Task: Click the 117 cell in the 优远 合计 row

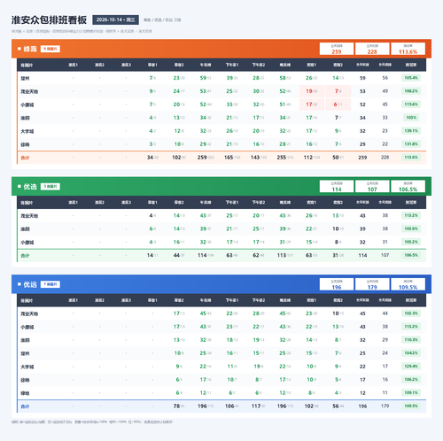Action: 259,406
